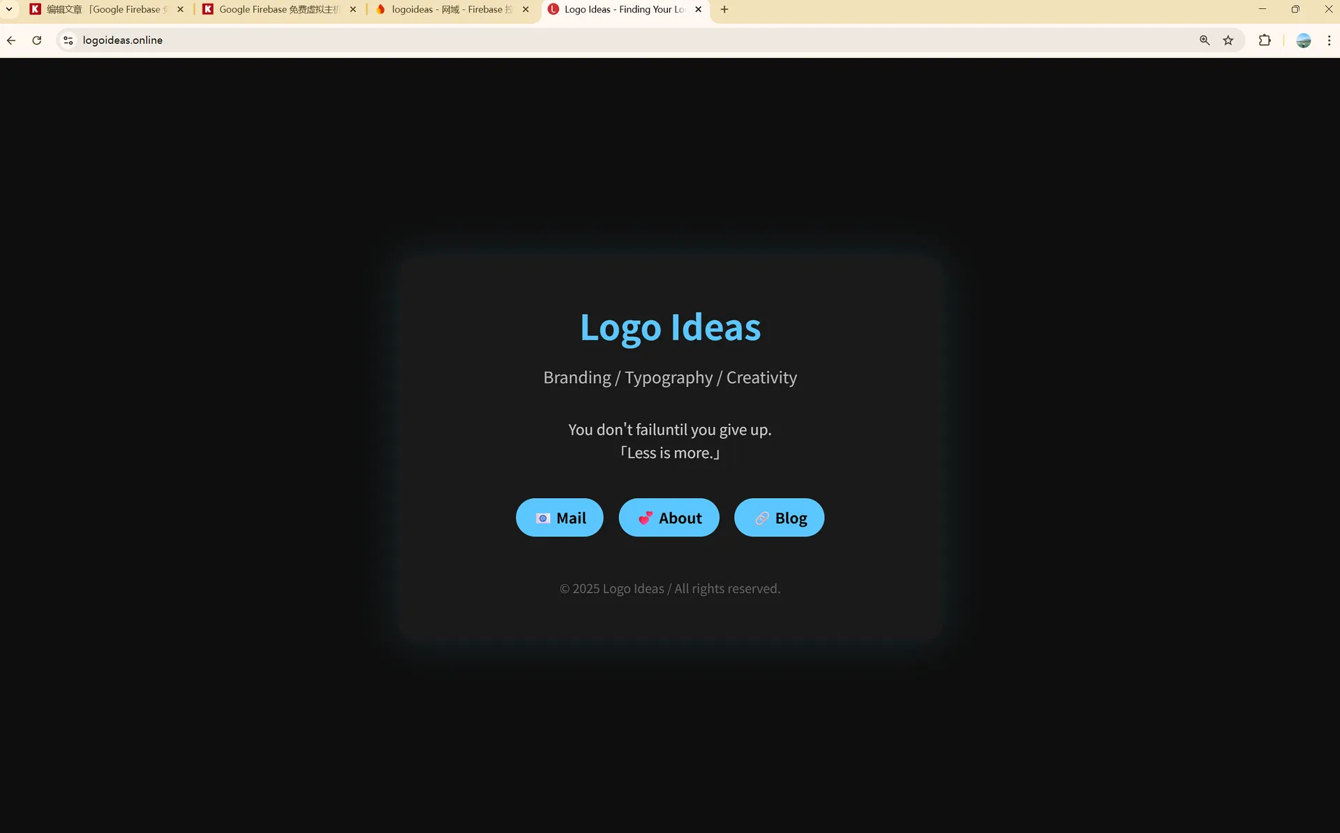Open the extensions puzzle icon

point(1265,40)
